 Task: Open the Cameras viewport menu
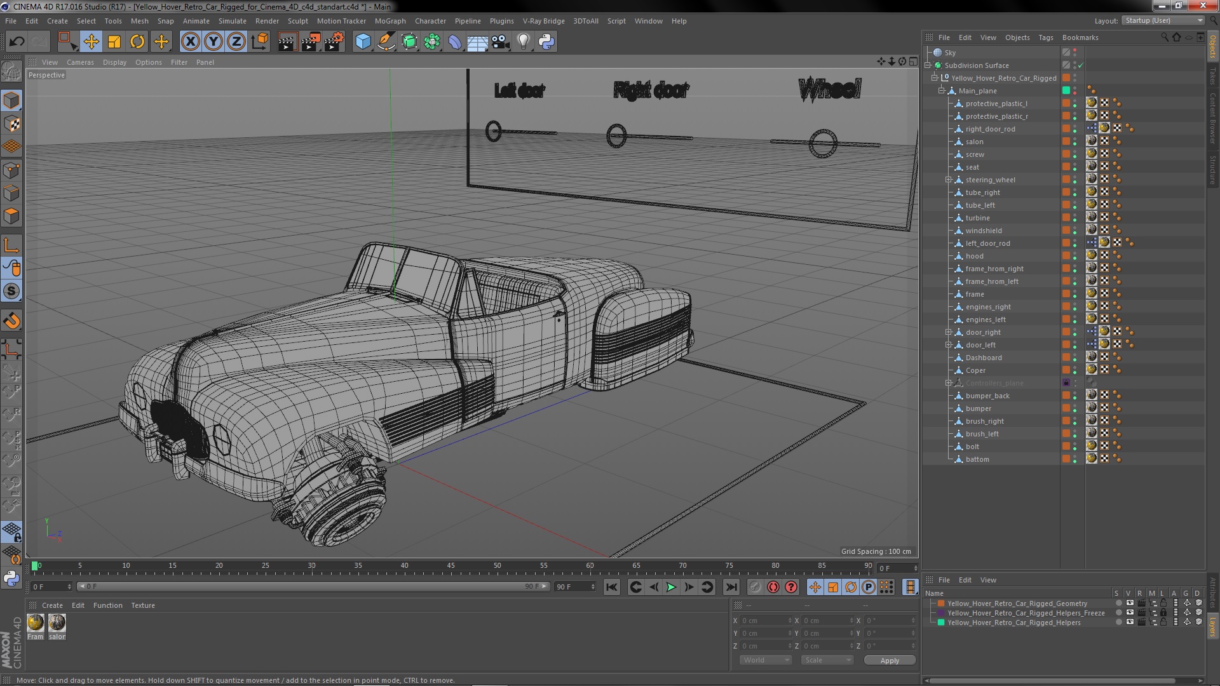pyautogui.click(x=80, y=62)
